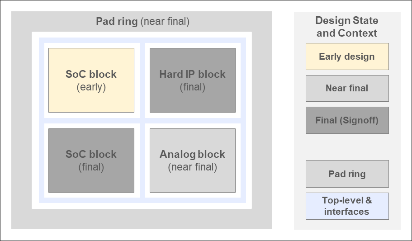Select the SoC block (early) box
412x241 pixels.
(x=91, y=80)
